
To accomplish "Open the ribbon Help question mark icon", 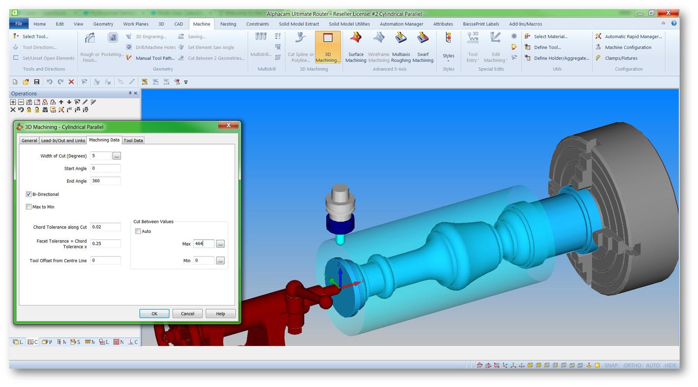I will [674, 24].
